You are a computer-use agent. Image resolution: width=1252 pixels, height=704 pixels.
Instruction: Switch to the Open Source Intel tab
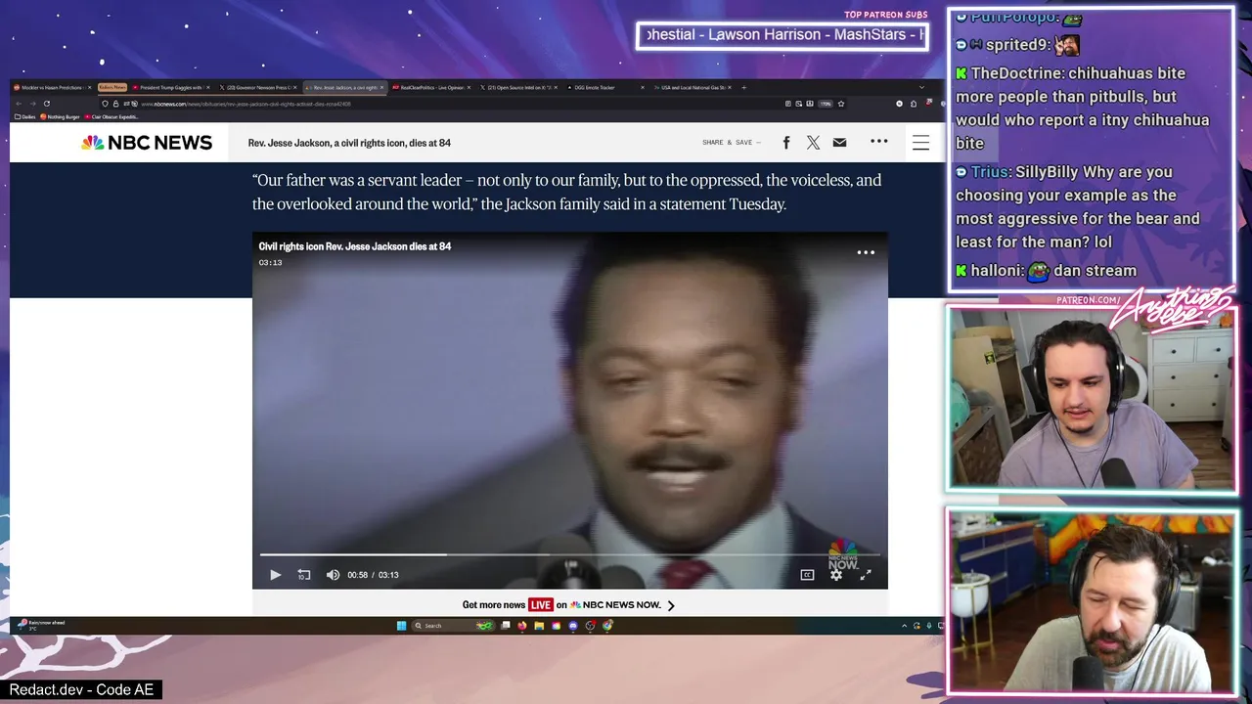coord(518,88)
